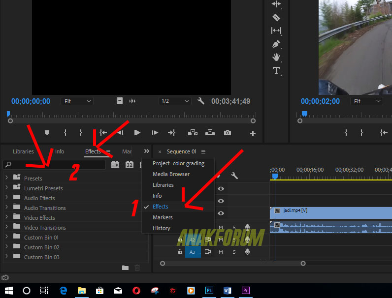Click the Overwrite button in Source monitor
Image resolution: width=392 pixels, height=298 pixels.
pyautogui.click(x=210, y=133)
